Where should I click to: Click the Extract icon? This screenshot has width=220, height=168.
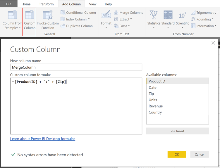click(x=116, y=19)
